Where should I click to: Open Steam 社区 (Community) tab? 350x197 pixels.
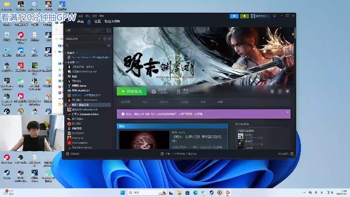pyautogui.click(x=98, y=21)
